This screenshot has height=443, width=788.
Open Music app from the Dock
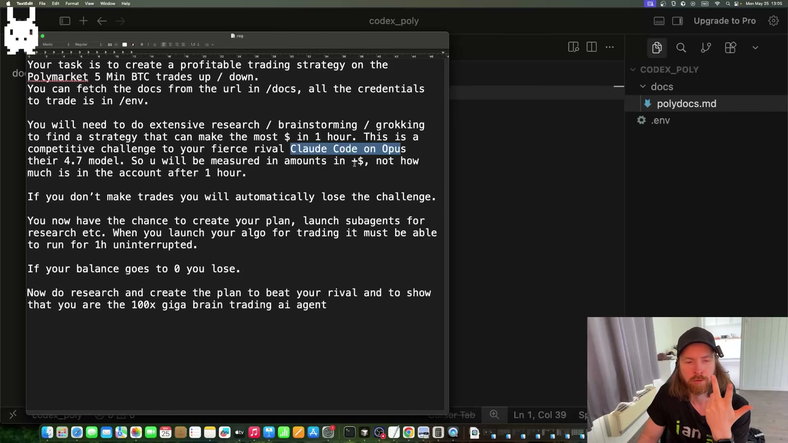coord(254,432)
